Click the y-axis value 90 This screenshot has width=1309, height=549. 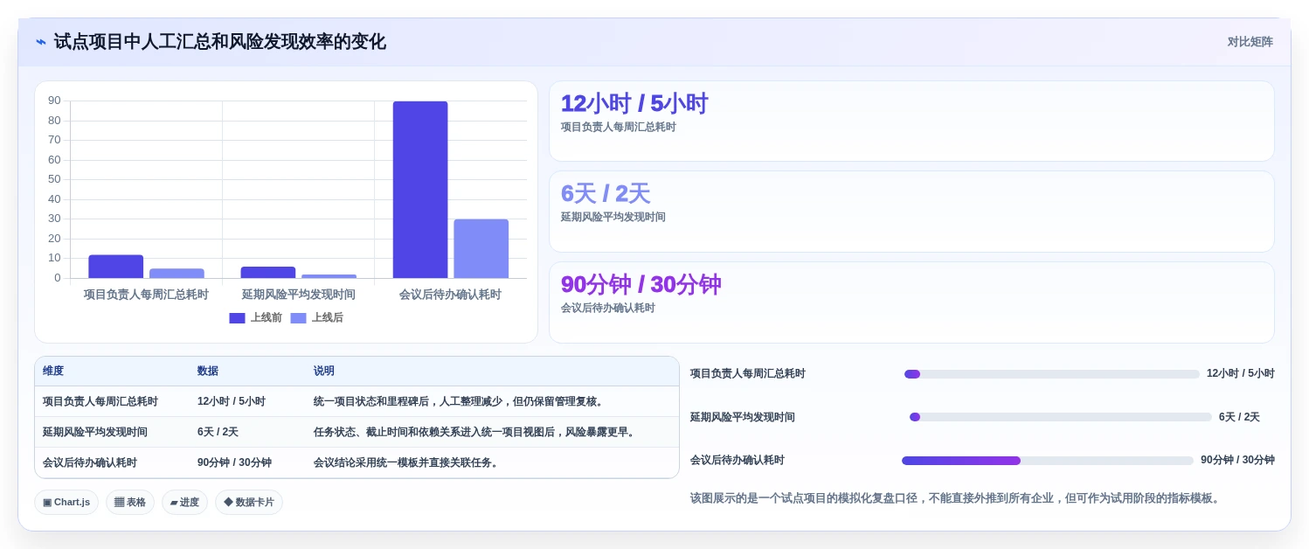pos(54,101)
